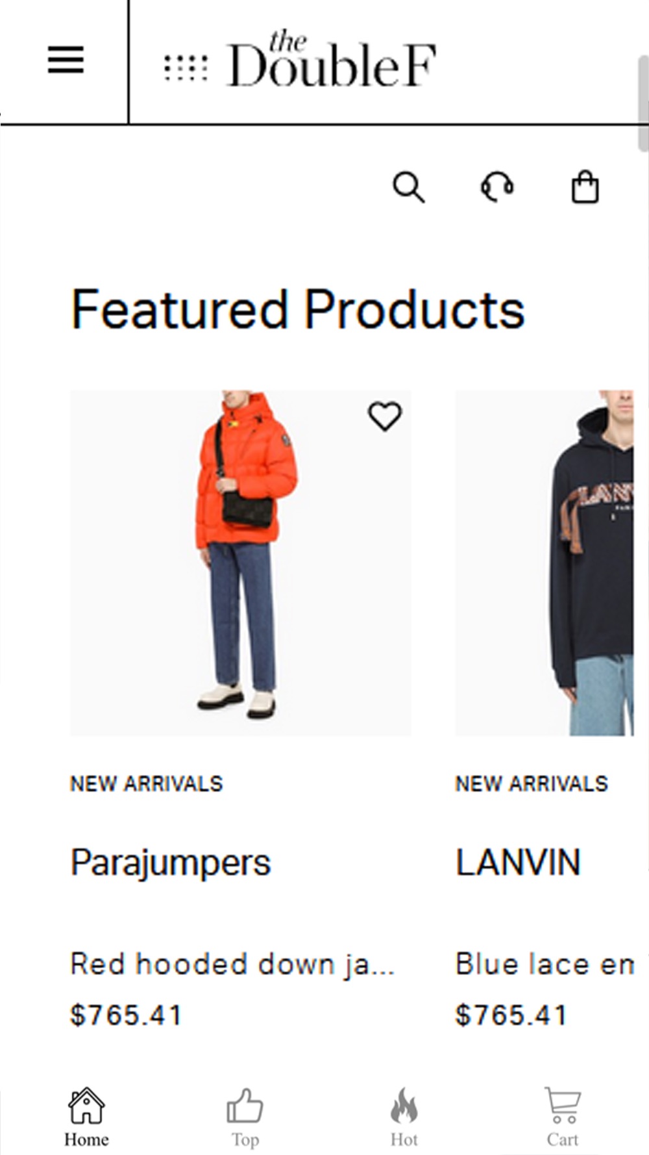Open Red hooded down jacket title
This screenshot has height=1155, width=649.
point(232,964)
